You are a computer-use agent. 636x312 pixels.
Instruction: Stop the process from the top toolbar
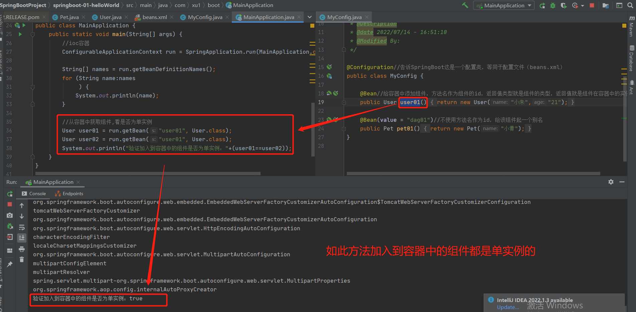592,5
